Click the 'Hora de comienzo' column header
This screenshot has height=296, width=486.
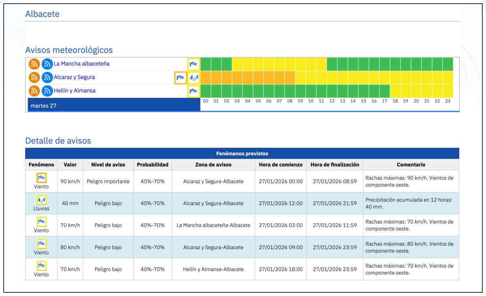pos(281,165)
